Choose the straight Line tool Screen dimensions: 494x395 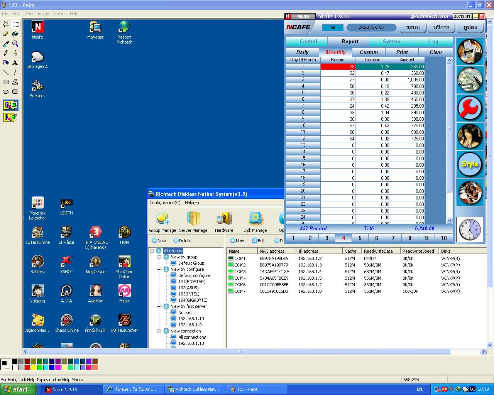[x=6, y=73]
